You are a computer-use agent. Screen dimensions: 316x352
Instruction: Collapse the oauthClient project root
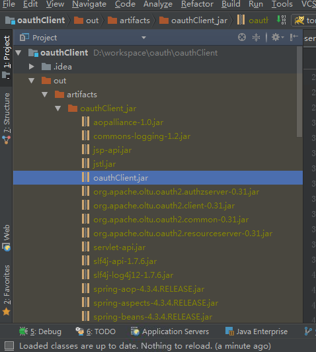tap(19, 53)
